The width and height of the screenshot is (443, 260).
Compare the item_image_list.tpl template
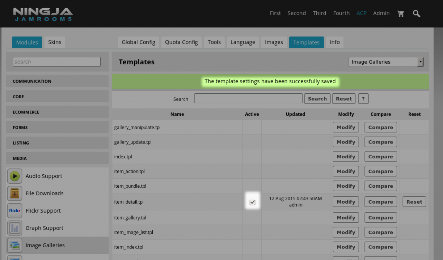(x=381, y=232)
